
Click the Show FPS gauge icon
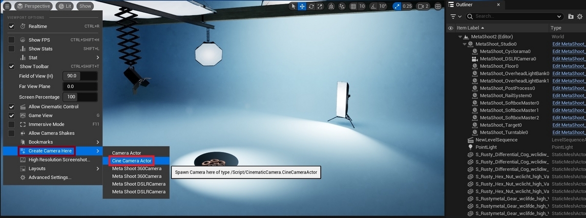click(x=22, y=40)
